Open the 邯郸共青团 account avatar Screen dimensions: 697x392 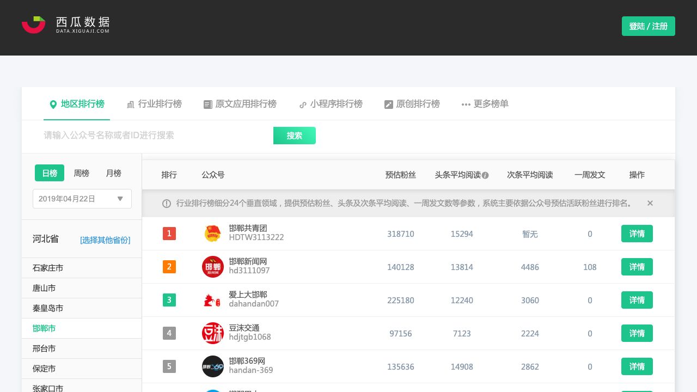point(212,234)
